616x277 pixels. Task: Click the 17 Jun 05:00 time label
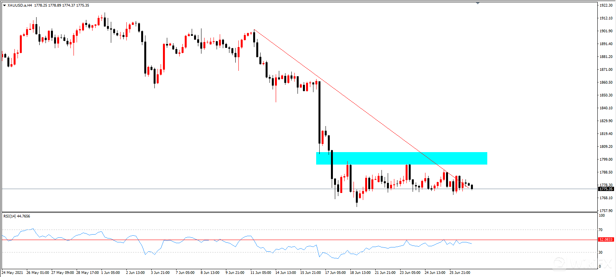(335, 273)
